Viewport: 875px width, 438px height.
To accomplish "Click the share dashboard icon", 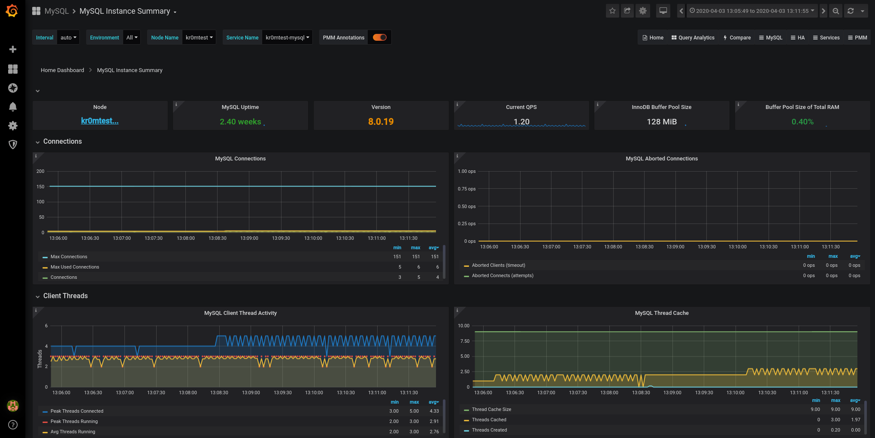I will pyautogui.click(x=627, y=11).
